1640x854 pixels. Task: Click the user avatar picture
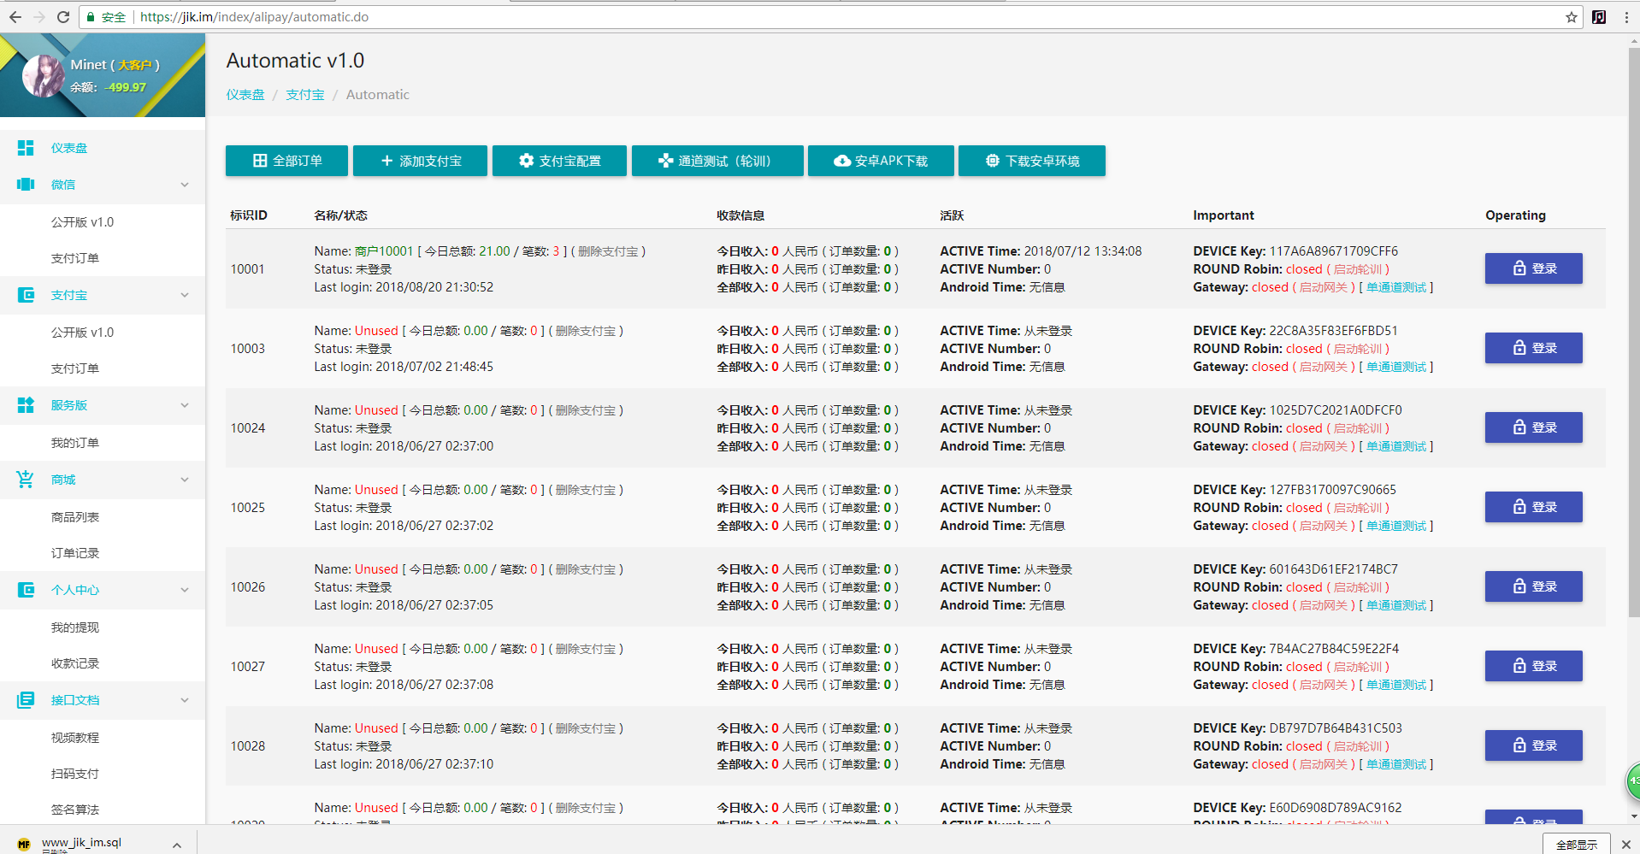43,76
